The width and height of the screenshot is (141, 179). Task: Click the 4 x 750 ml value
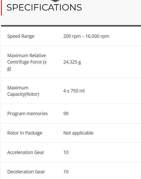point(74,91)
